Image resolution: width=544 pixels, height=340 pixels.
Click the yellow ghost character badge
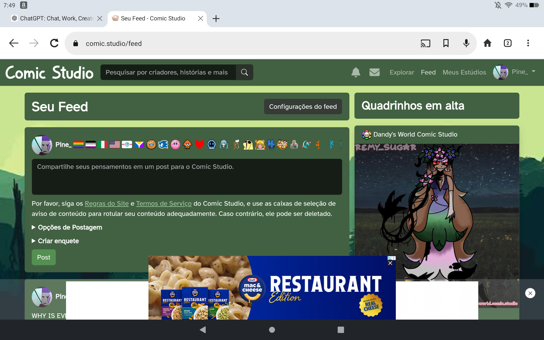(x=248, y=144)
